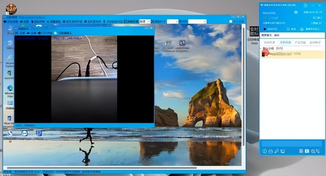Open settings gear in the right panel title bar
The image size is (326, 176).
(x=305, y=5)
